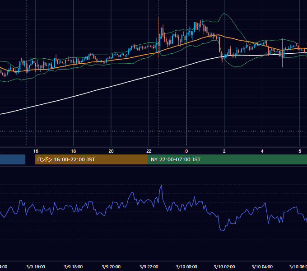Click the blue session bar before London
Image resolution: width=307 pixels, height=271 pixels.
[13, 159]
